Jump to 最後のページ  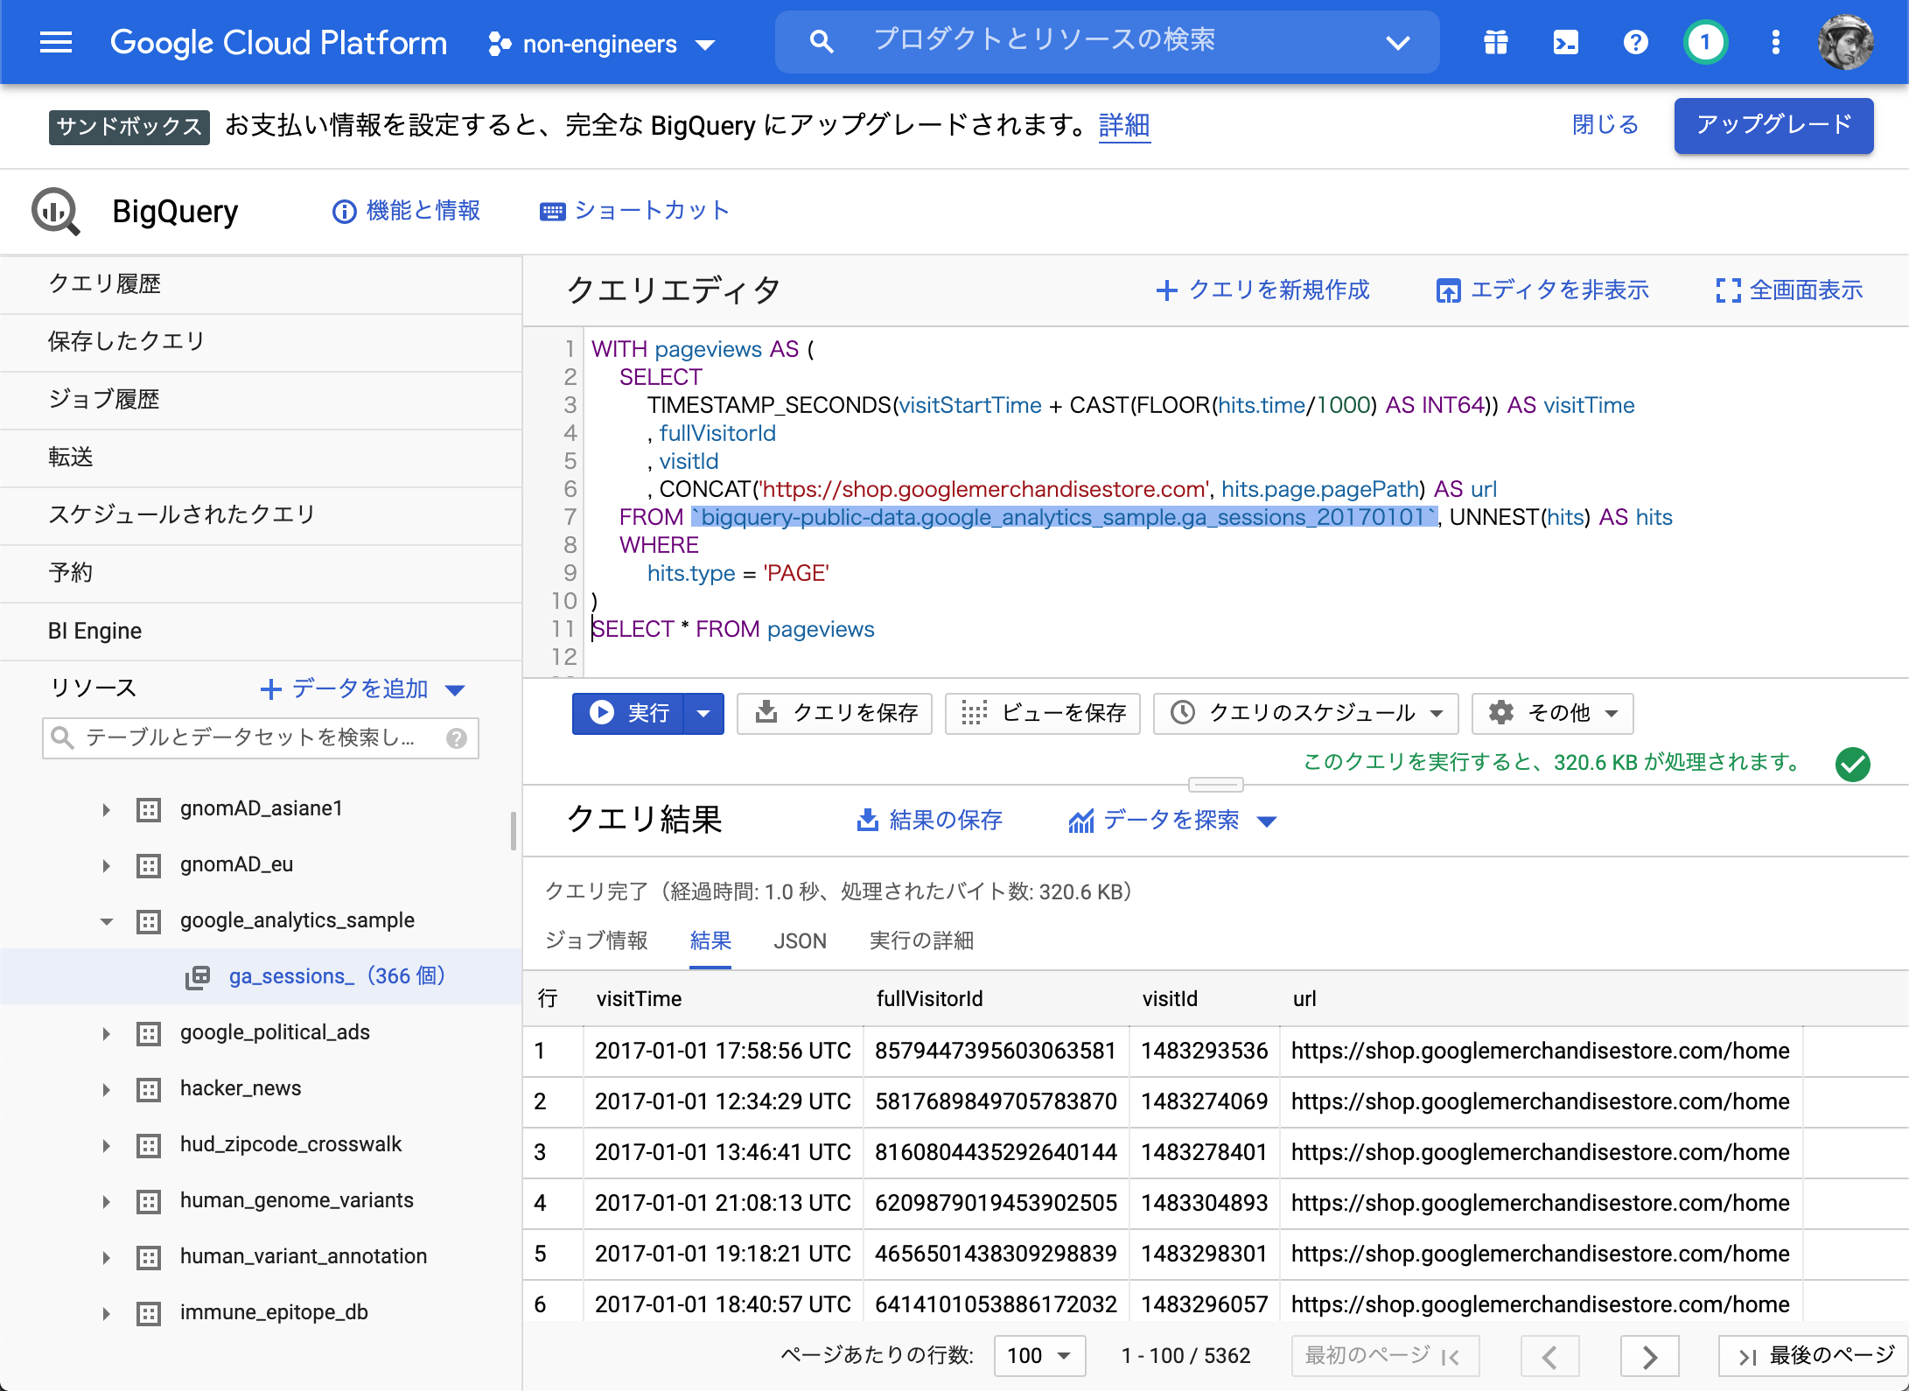point(1815,1357)
